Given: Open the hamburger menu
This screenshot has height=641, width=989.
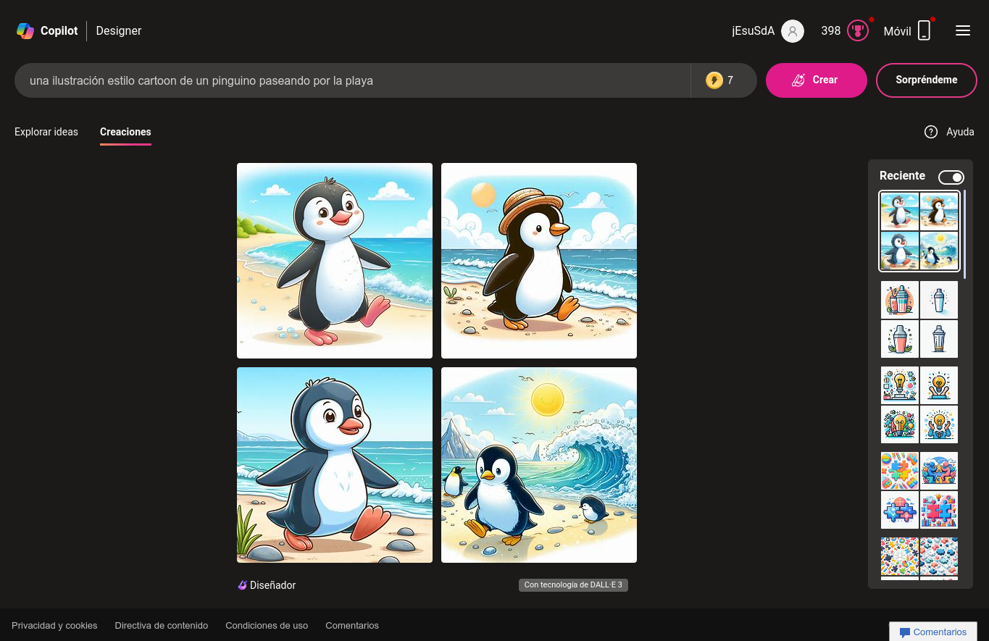Looking at the screenshot, I should (x=962, y=30).
